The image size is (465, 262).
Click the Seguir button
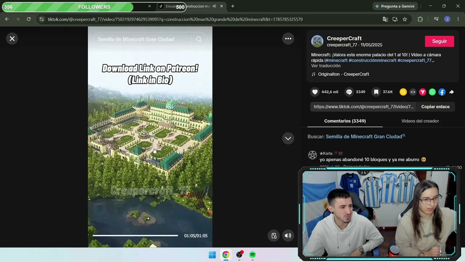pos(440,41)
